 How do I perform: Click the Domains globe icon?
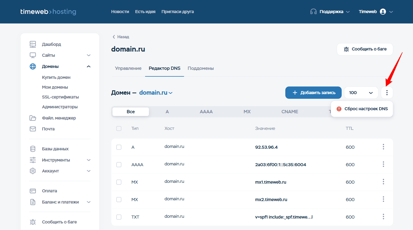click(33, 66)
